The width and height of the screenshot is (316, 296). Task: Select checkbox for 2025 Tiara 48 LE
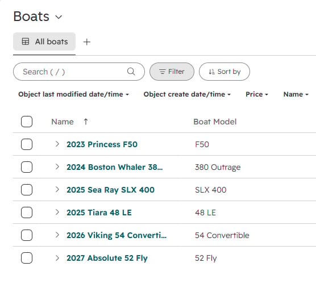[27, 212]
